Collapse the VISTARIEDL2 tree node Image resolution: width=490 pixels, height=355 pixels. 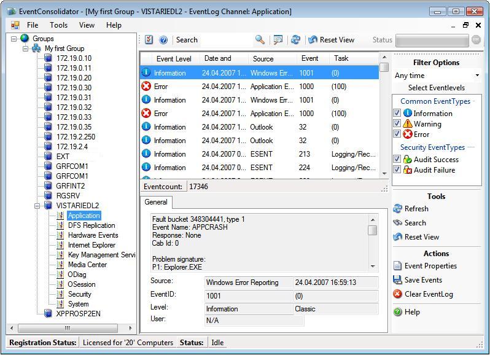[x=37, y=206]
